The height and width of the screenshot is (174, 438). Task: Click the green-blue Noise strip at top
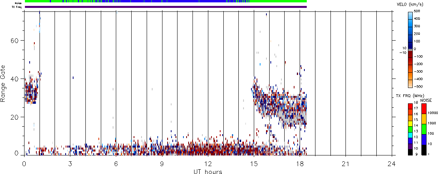[166, 1]
